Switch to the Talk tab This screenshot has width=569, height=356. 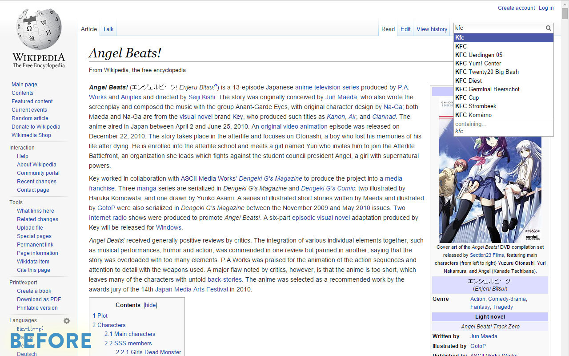pyautogui.click(x=108, y=29)
